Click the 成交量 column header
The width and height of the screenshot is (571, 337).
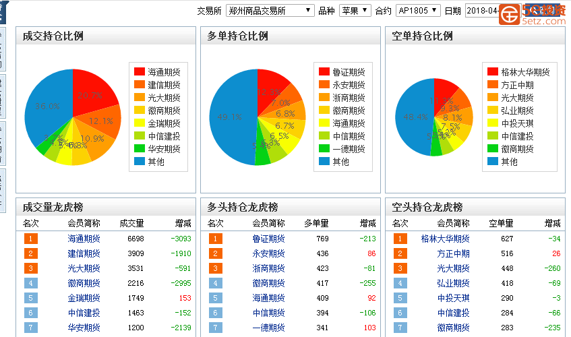click(x=132, y=223)
